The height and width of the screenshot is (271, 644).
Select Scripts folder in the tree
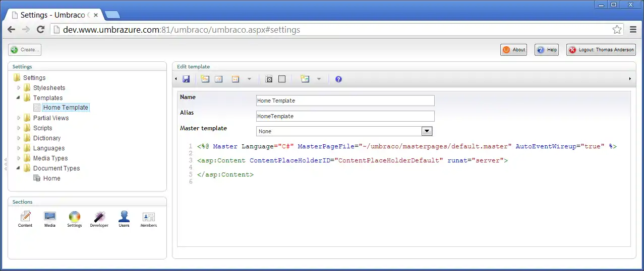[43, 128]
